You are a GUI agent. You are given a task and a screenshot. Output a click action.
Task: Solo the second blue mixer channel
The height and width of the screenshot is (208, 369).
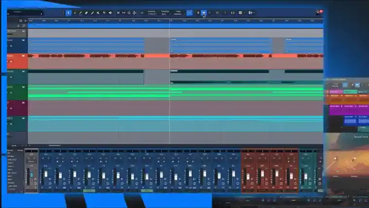tap(63, 158)
